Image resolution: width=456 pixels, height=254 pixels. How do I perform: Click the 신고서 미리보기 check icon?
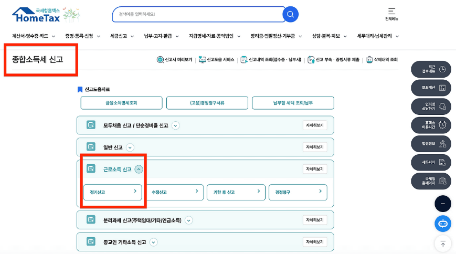pyautogui.click(x=160, y=60)
